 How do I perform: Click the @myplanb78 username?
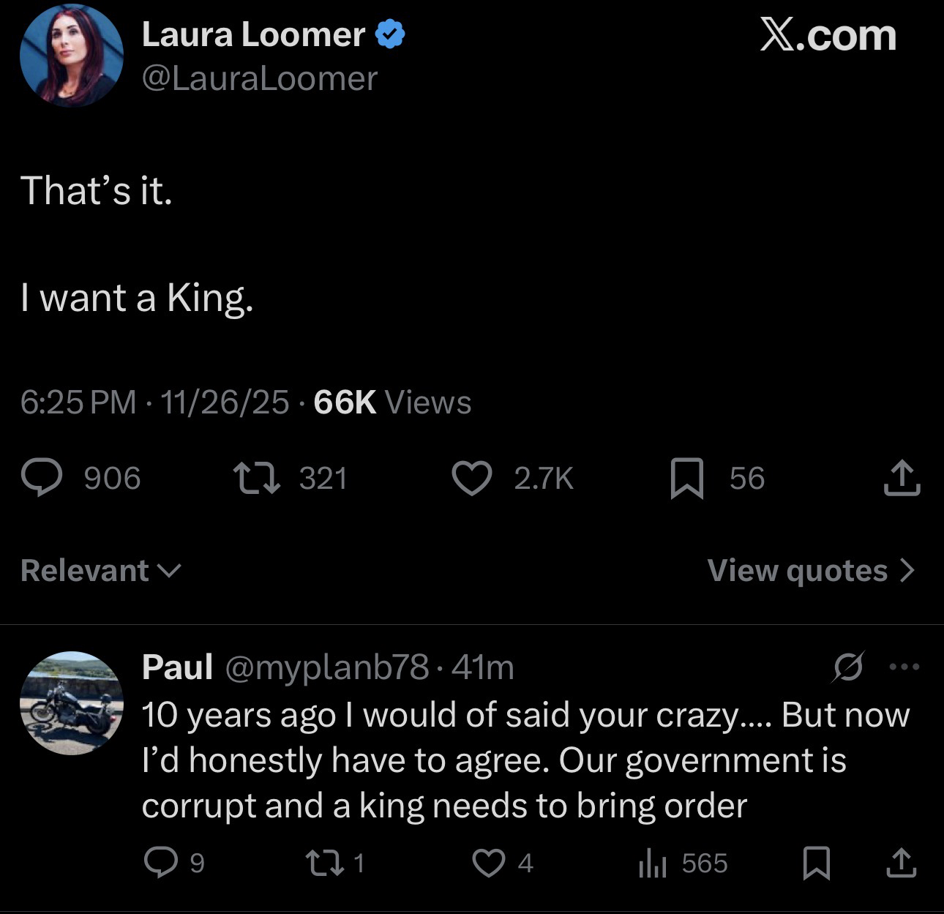[x=326, y=667]
